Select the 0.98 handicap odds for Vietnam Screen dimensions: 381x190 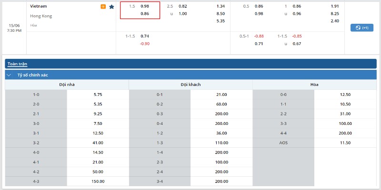pos(145,6)
